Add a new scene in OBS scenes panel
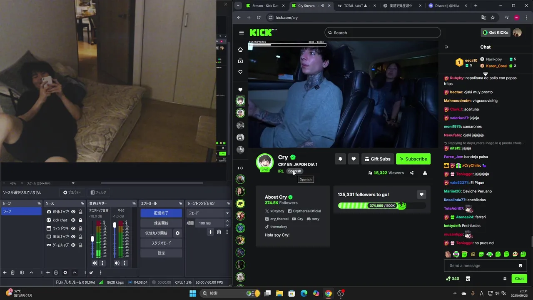The width and height of the screenshot is (533, 300). click(x=5, y=272)
